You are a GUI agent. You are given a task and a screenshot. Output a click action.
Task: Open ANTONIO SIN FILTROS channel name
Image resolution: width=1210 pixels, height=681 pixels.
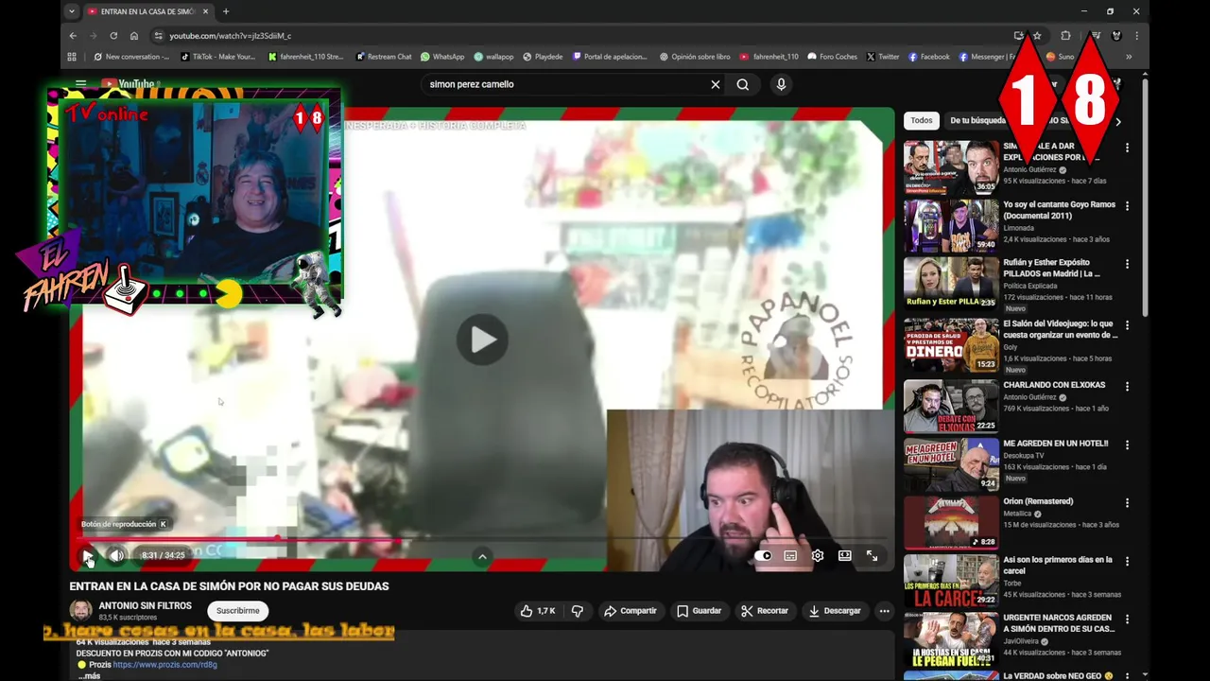coord(145,605)
